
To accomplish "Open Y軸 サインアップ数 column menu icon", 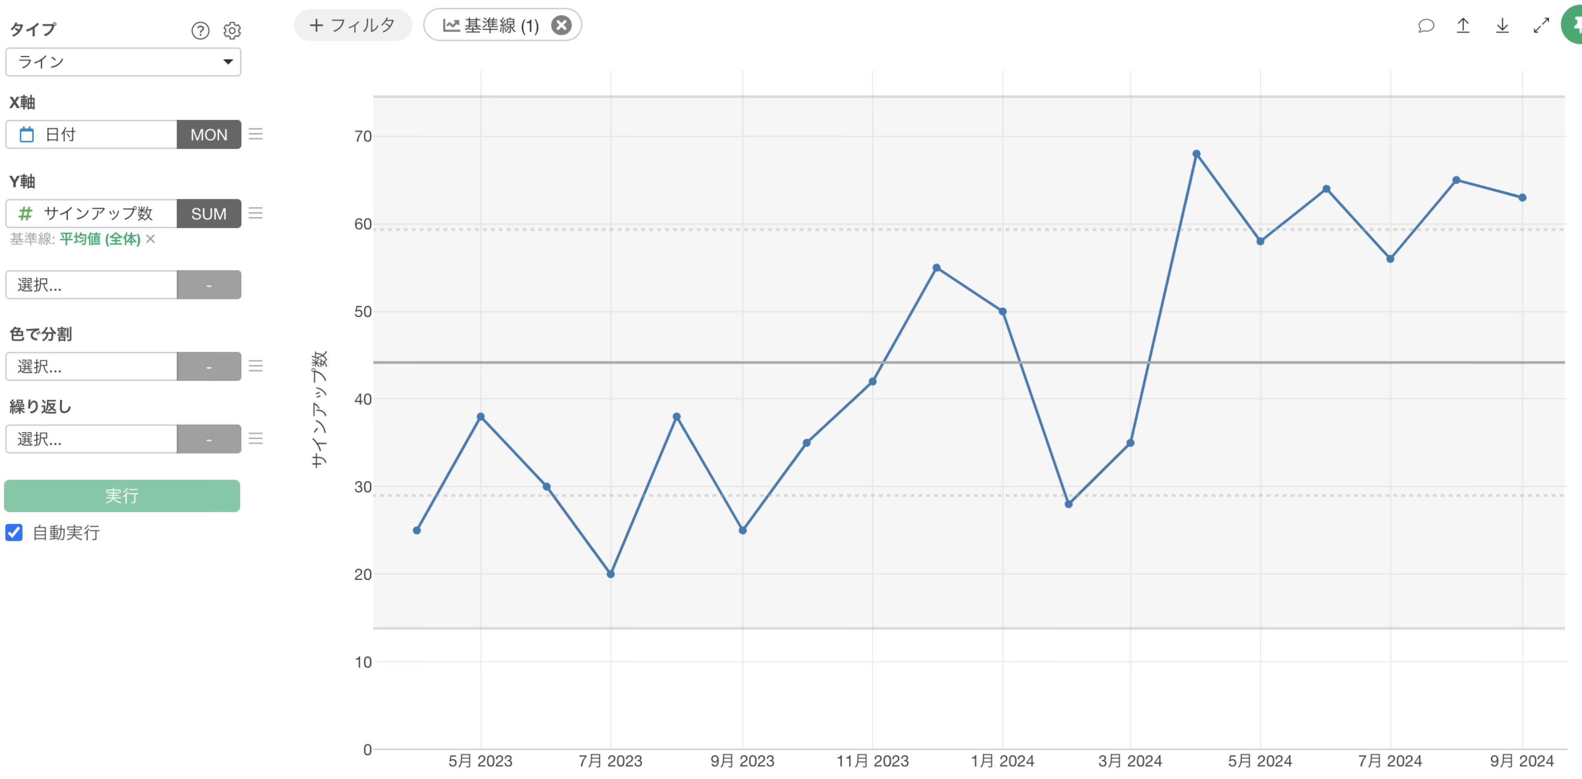I will [255, 213].
